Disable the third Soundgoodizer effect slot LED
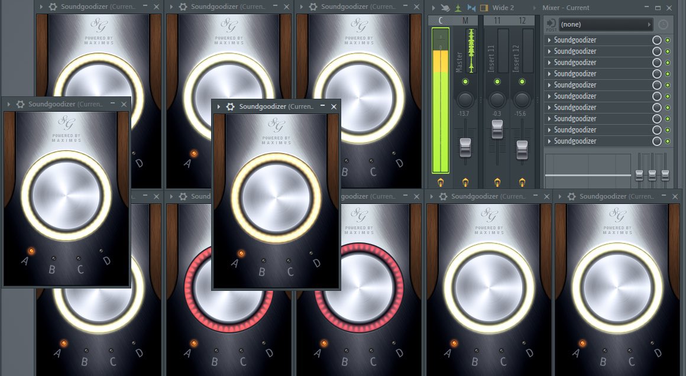This screenshot has height=376, width=686. [668, 63]
